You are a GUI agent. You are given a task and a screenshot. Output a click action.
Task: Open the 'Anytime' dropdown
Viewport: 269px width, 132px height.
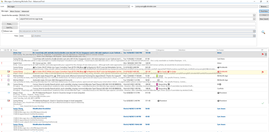(x=254, y=36)
